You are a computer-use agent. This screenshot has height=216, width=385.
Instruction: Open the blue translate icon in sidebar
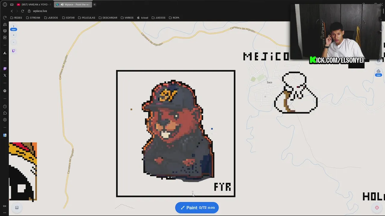[5, 135]
